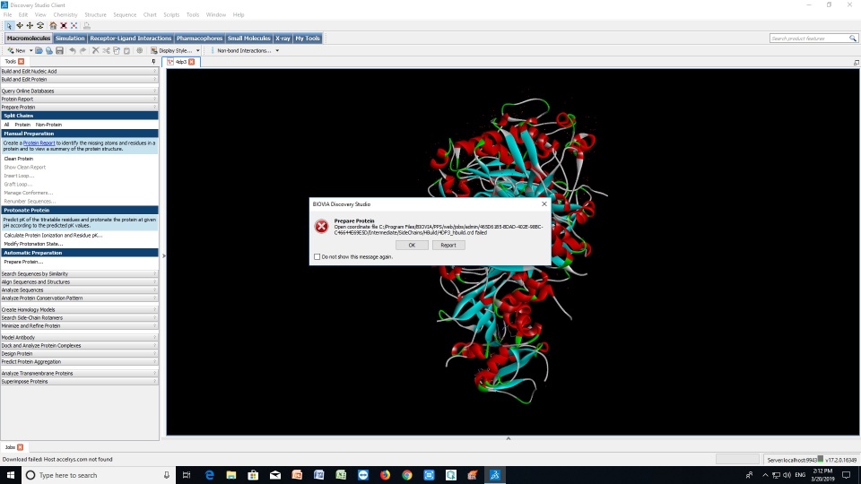Screen dimensions: 861x484
Task: Click the Delete X toolbar icon
Action: point(96,50)
